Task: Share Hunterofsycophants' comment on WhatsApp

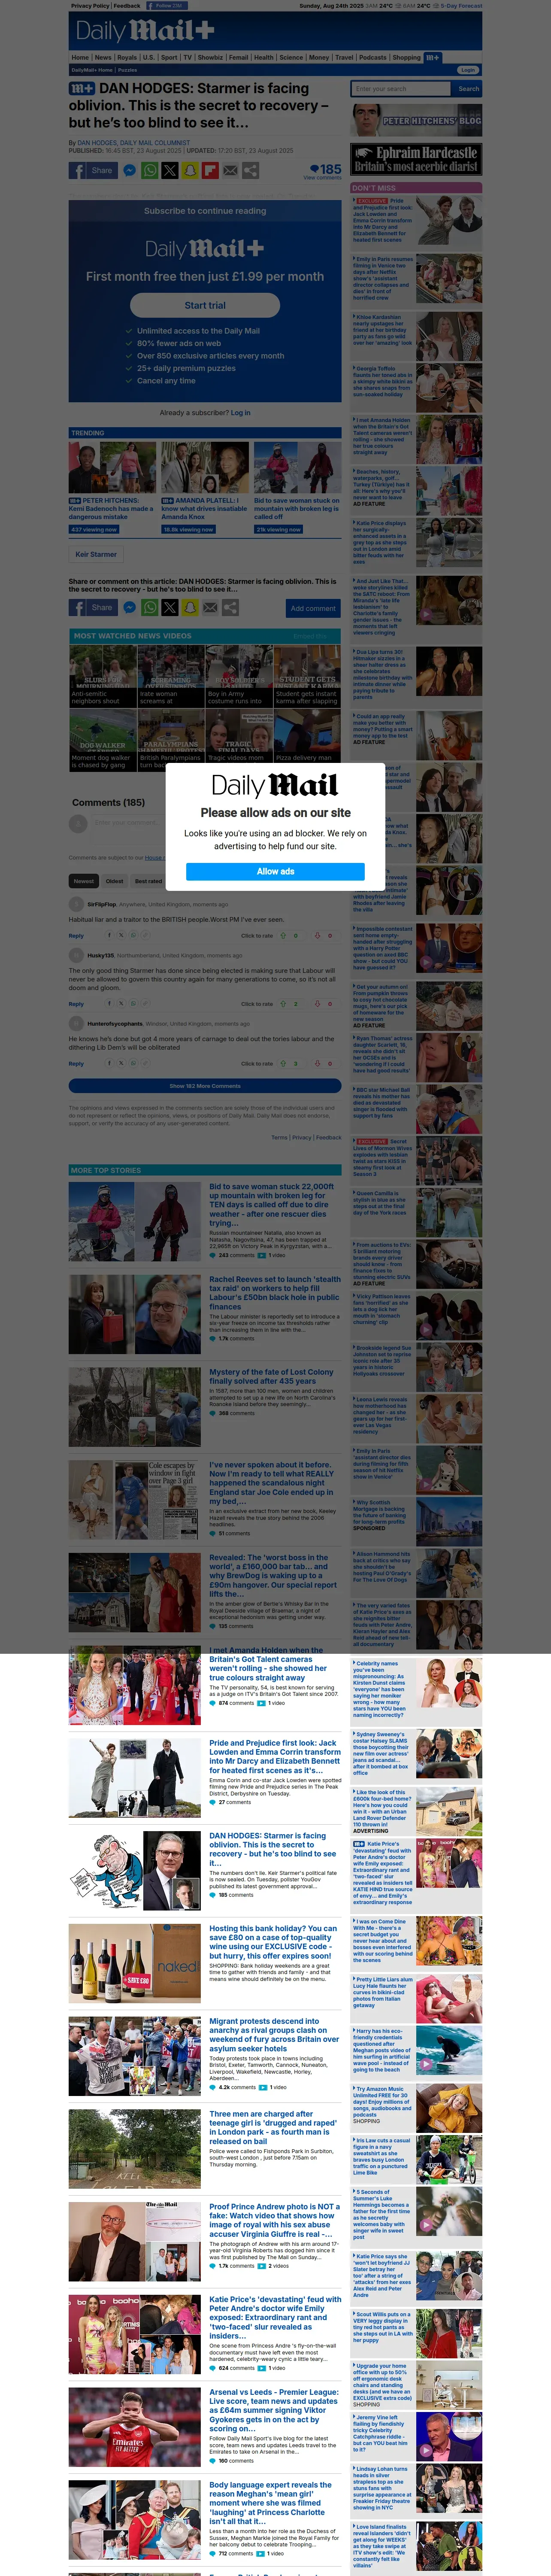Action: click(134, 1064)
